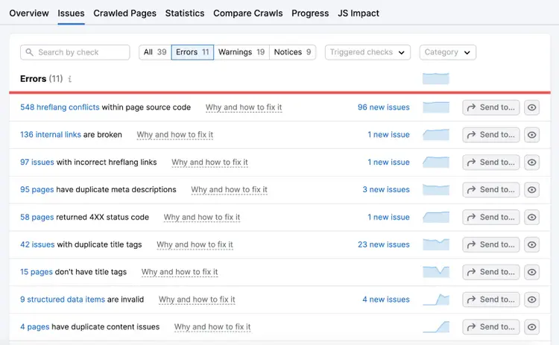
Task: Hide invalid structured data check
Action: [x=531, y=300]
